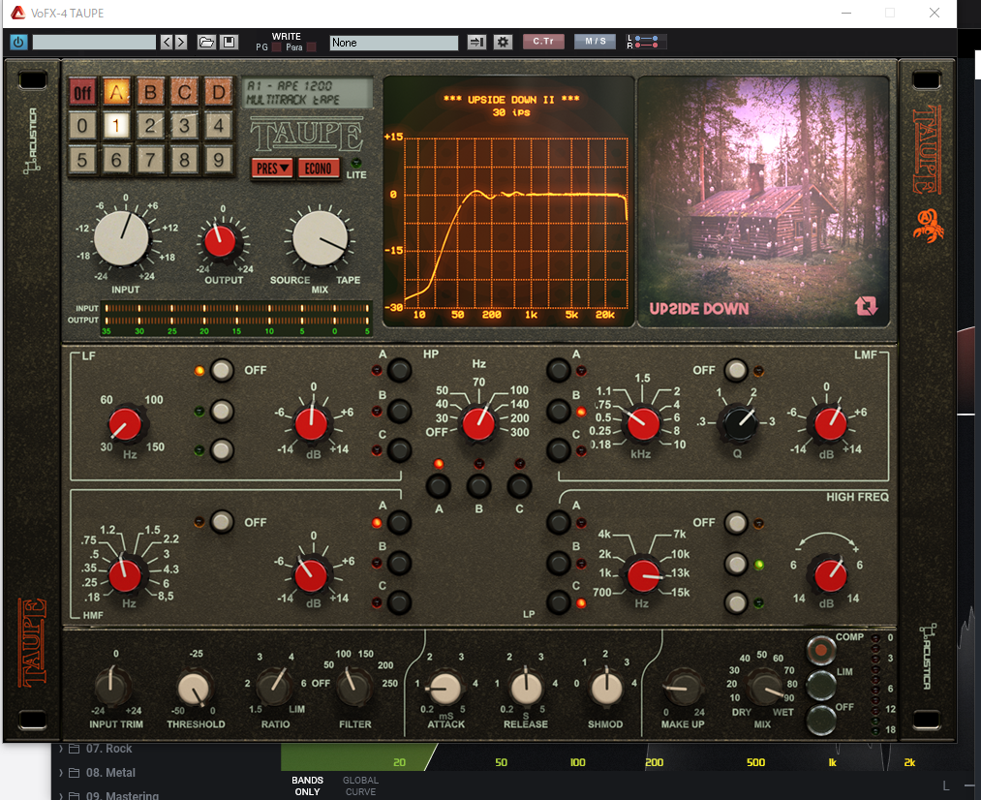Click the LMF Q knob
This screenshot has height=800, width=981.
coord(739,423)
